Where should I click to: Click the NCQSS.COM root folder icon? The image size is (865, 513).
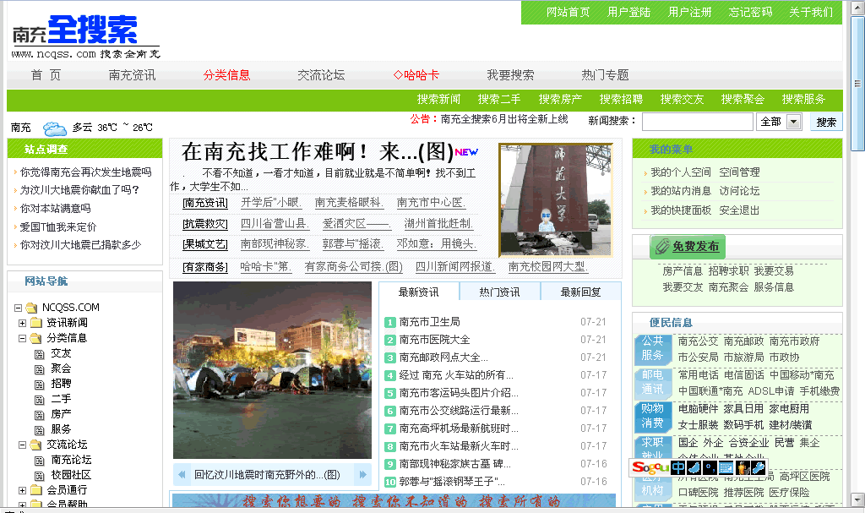click(x=32, y=308)
